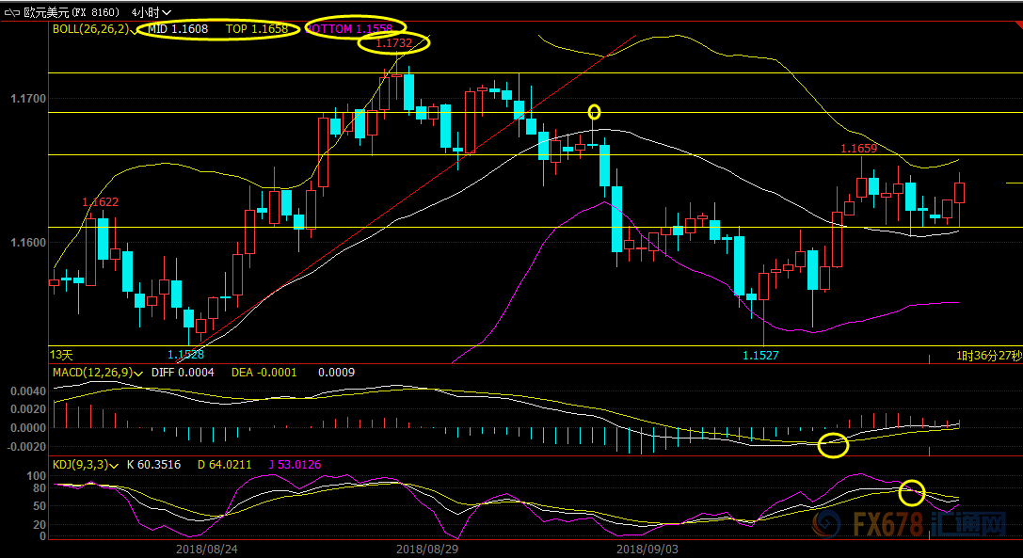Click the 2018/08/24 date on time axis
The width and height of the screenshot is (1023, 558).
pos(207,548)
